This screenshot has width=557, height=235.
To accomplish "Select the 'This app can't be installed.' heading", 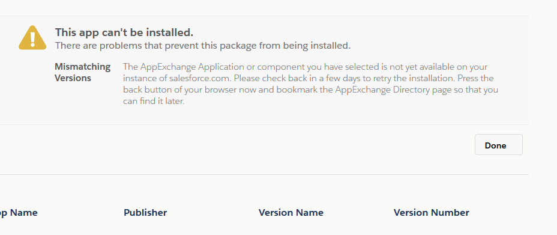I will pyautogui.click(x=124, y=32).
